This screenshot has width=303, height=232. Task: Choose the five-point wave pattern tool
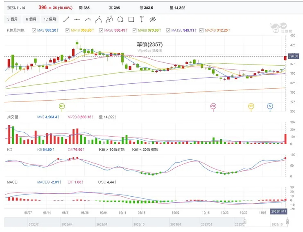tap(109, 19)
